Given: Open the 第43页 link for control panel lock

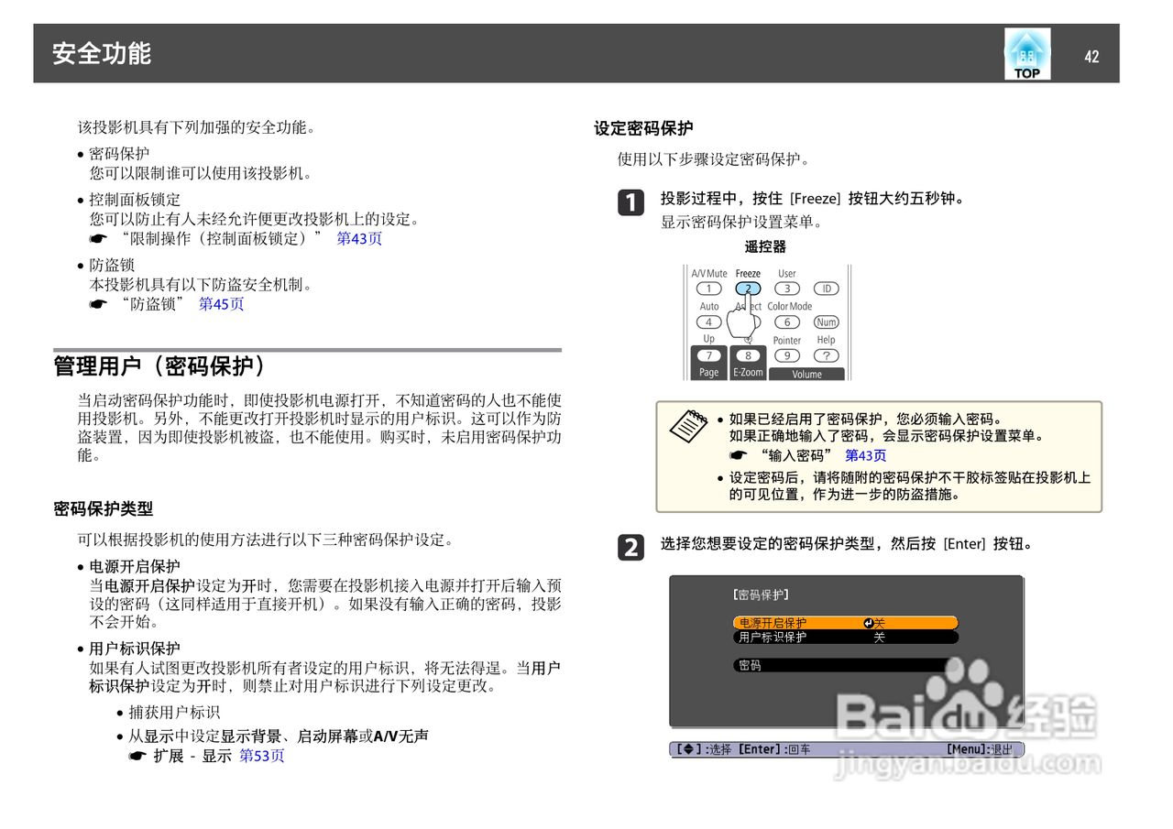Looking at the screenshot, I should tap(359, 238).
